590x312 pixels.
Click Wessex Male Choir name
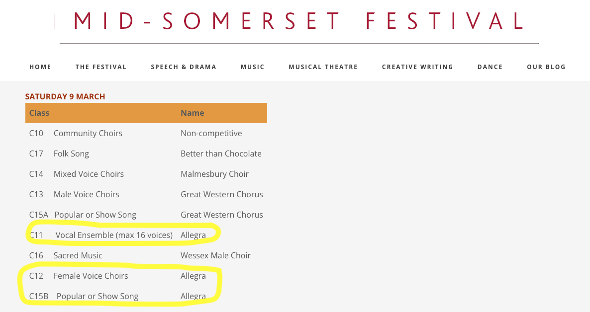click(215, 255)
